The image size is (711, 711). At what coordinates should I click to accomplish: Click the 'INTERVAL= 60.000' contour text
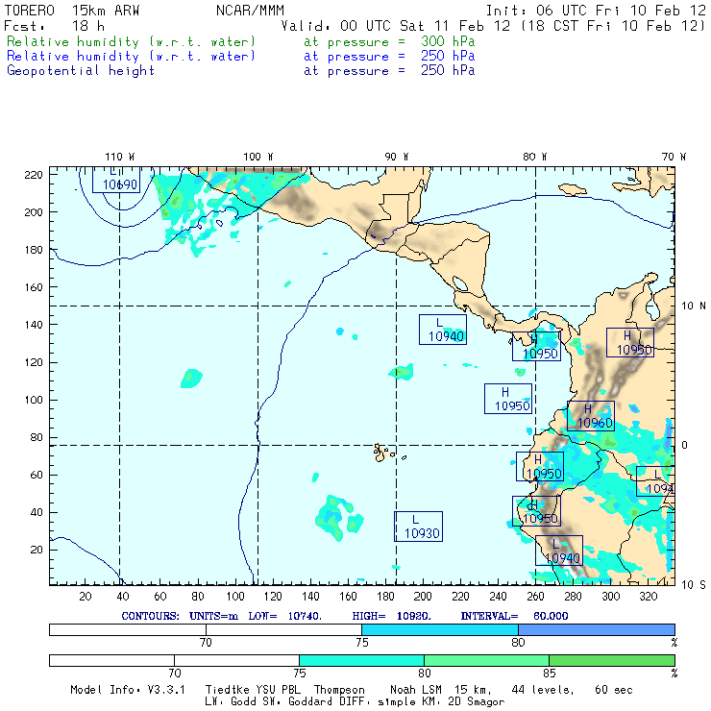[x=514, y=616]
